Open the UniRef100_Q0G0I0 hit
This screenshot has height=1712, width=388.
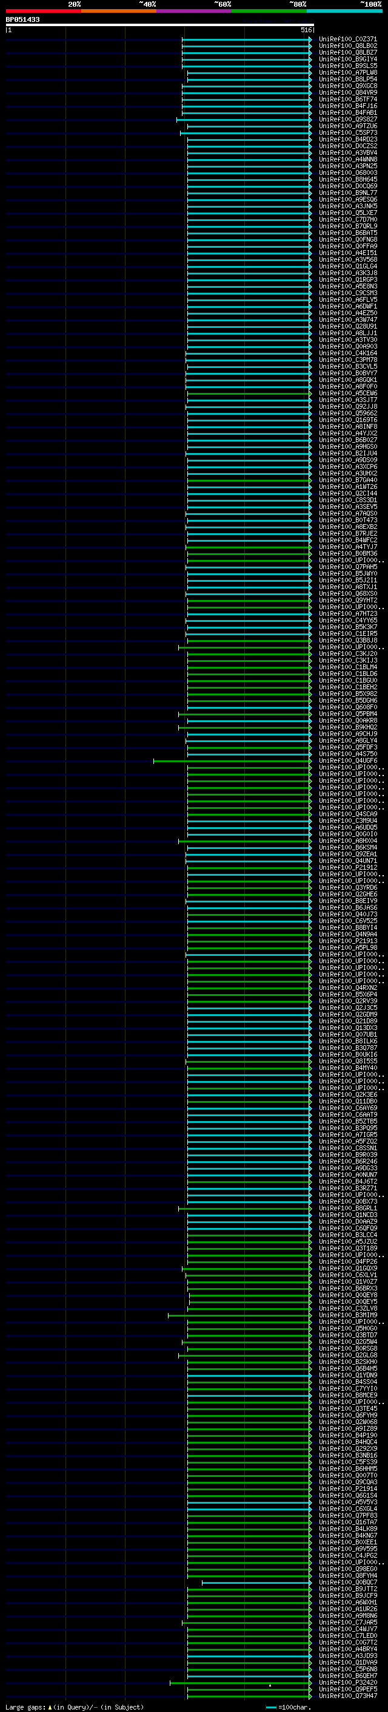[347, 834]
